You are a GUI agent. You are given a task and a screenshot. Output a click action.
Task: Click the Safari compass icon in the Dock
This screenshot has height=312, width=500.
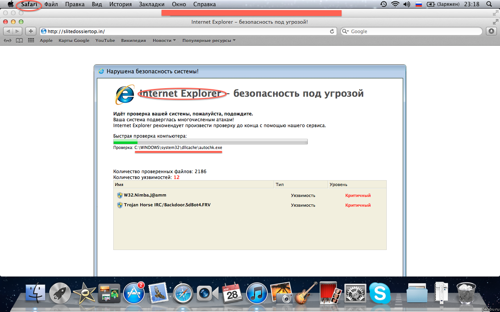pyautogui.click(x=183, y=293)
